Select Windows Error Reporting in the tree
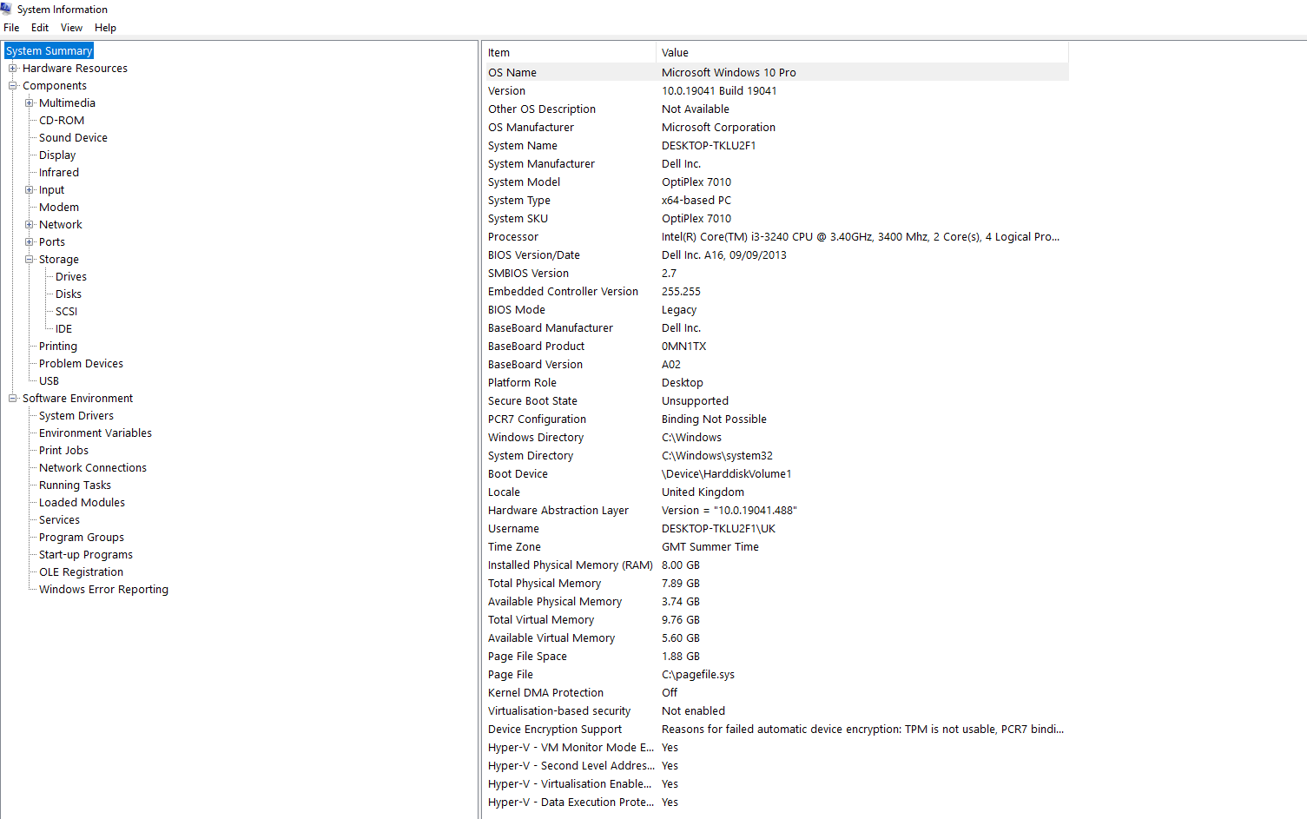Viewport: 1307px width, 819px height. coord(103,590)
